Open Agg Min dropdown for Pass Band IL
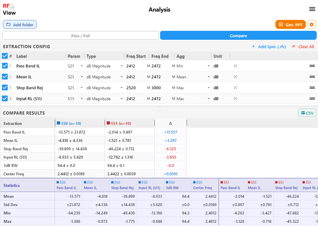Viewport: 318px width, 226px height. [x=193, y=66]
